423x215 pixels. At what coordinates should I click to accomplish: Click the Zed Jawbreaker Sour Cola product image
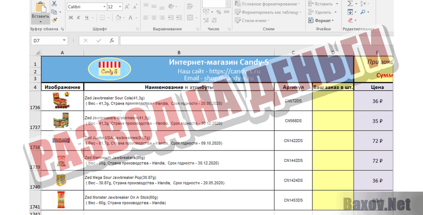[x=61, y=101]
